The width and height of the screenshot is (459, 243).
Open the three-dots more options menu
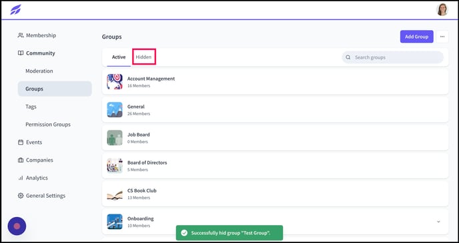(x=442, y=37)
